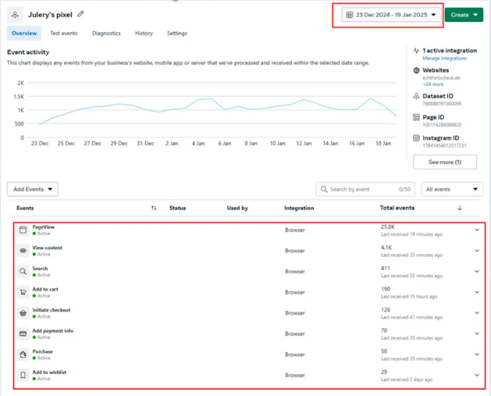Click the PageView event icon
The height and width of the screenshot is (396, 491).
[x=23, y=230]
